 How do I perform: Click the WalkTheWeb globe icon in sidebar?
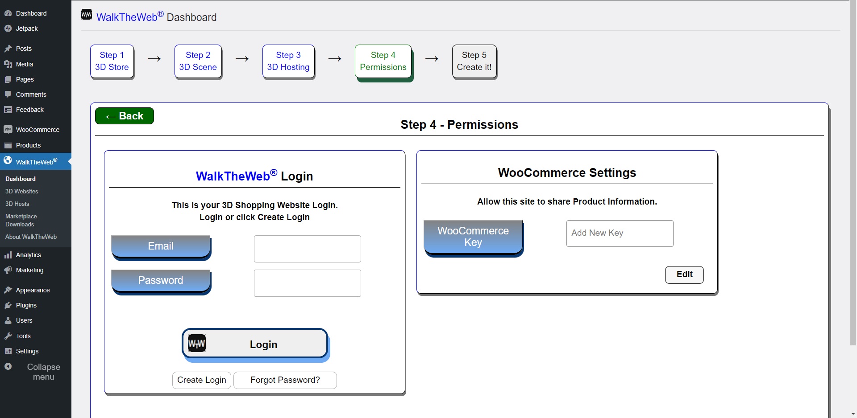[8, 160]
